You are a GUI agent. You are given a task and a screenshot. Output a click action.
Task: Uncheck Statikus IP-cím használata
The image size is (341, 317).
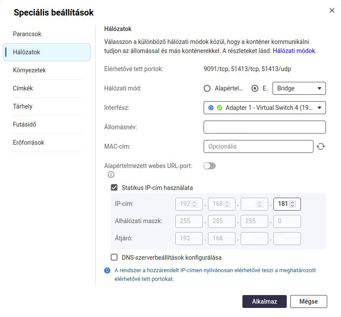pyautogui.click(x=114, y=187)
